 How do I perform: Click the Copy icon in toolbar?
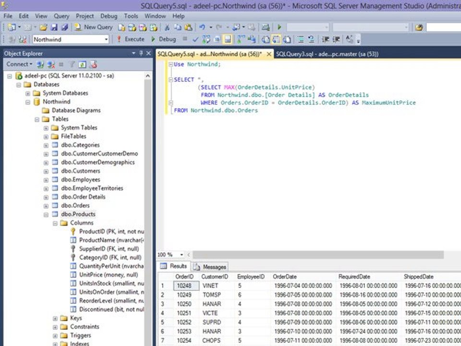[178, 27]
